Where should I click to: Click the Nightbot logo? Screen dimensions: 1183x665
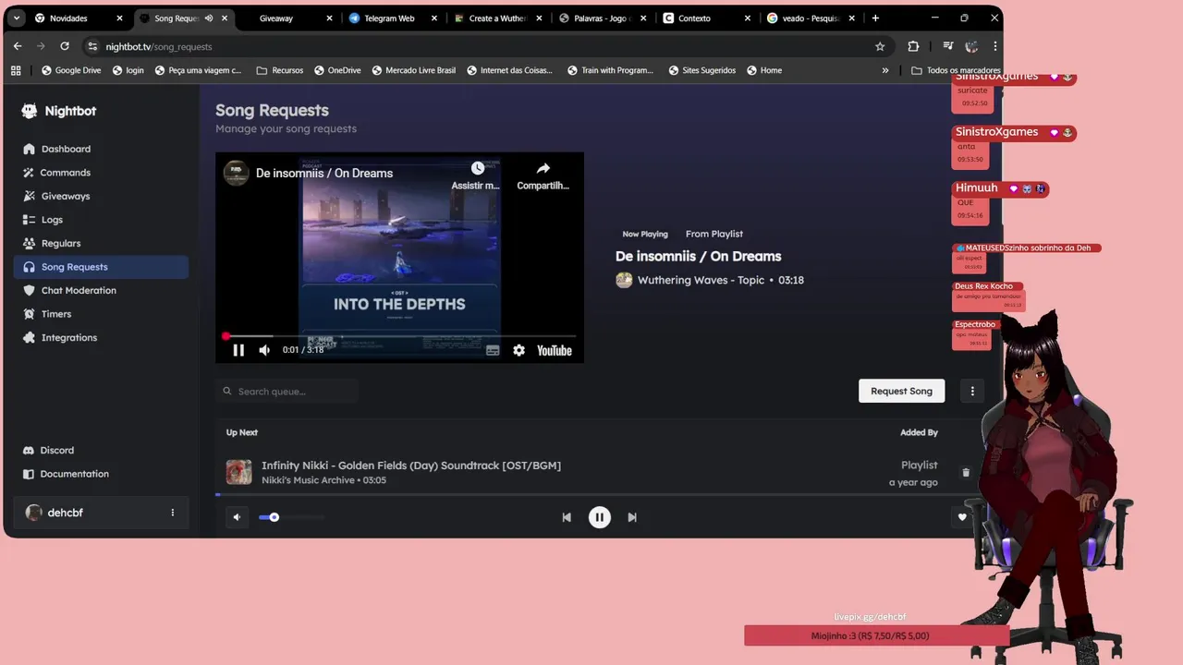coord(59,111)
